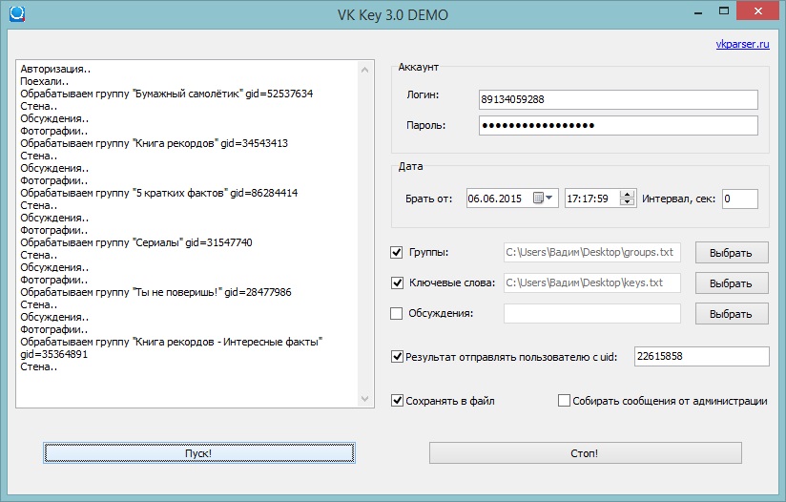Decrease time with the spinner down arrow
The width and height of the screenshot is (786, 502).
coord(627,202)
